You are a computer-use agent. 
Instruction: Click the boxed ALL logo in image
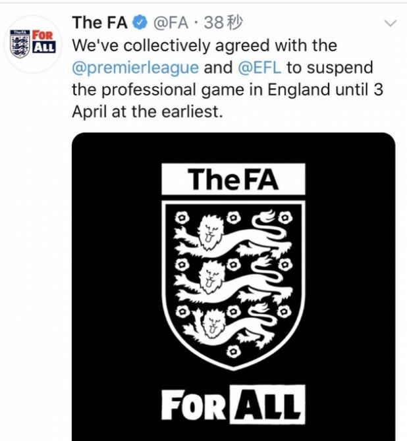point(267,404)
